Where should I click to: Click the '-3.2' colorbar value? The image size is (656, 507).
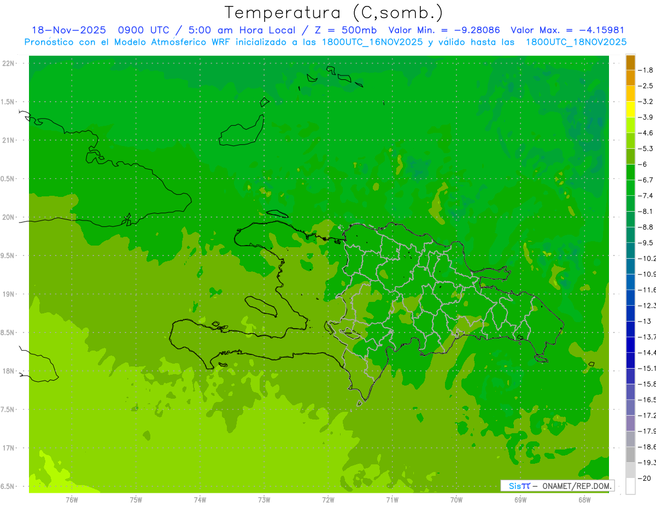click(646, 102)
